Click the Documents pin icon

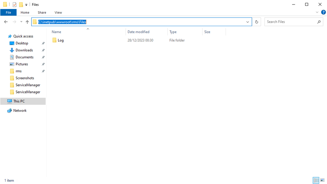tap(43, 57)
